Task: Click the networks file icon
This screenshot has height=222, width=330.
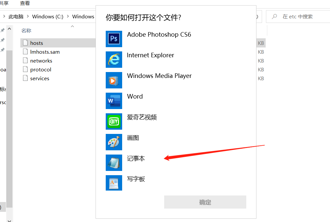Action: pos(25,60)
